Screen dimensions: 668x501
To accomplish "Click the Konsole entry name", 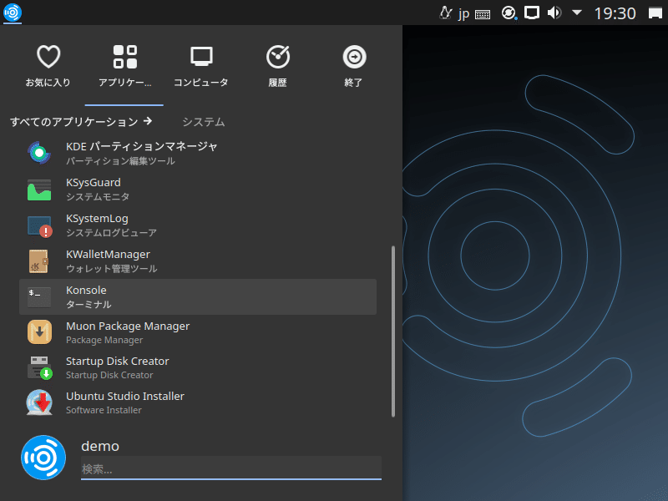I will [x=86, y=290].
